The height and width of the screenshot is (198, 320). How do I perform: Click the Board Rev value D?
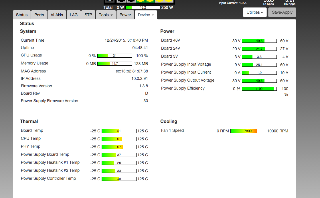coord(147,93)
